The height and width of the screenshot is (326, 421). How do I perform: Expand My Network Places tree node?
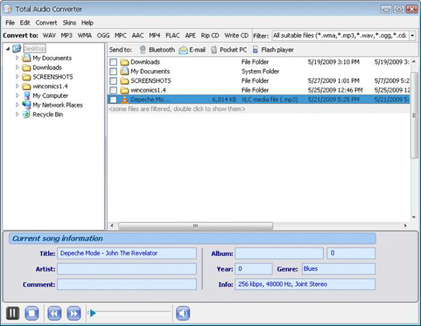[x=18, y=105]
